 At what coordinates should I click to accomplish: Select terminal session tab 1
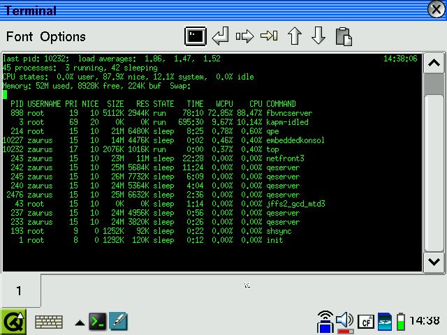pyautogui.click(x=20, y=290)
